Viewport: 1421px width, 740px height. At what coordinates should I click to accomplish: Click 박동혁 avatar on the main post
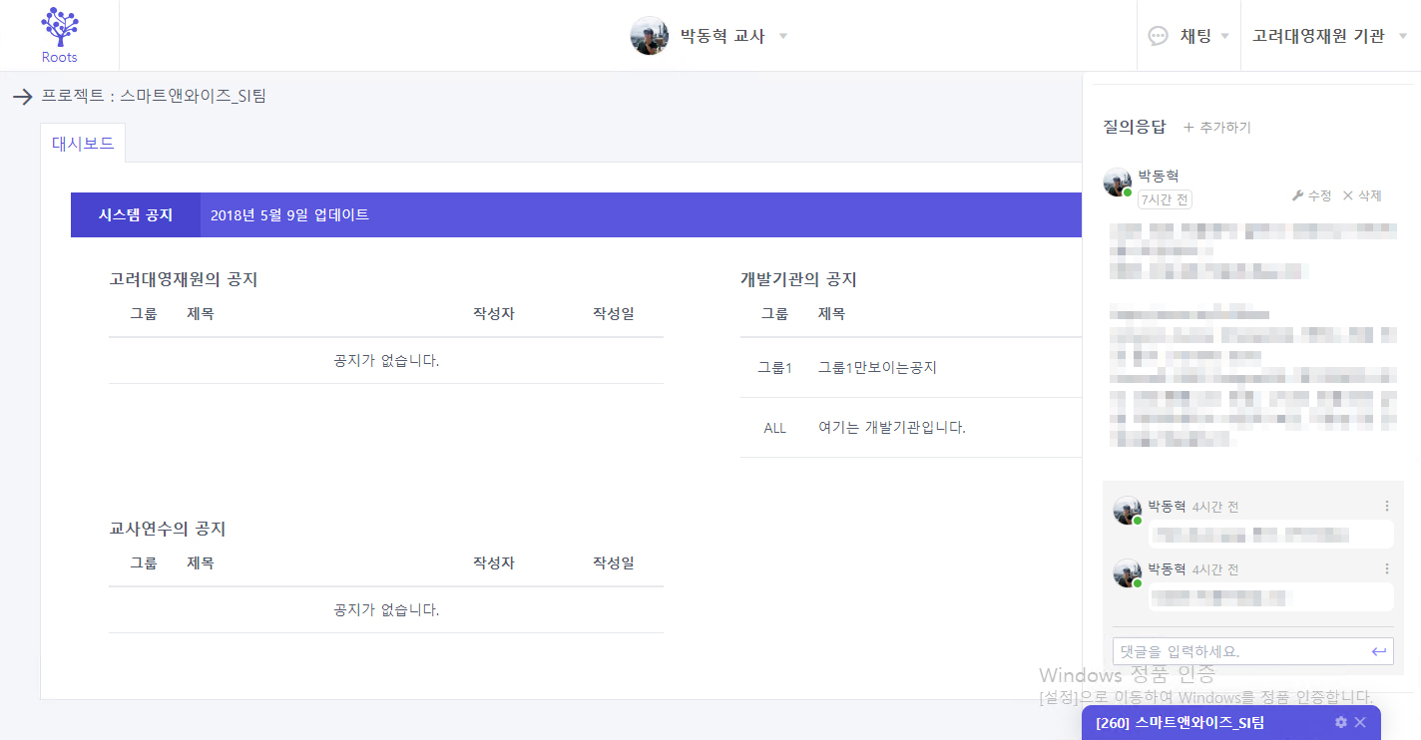click(x=1118, y=183)
